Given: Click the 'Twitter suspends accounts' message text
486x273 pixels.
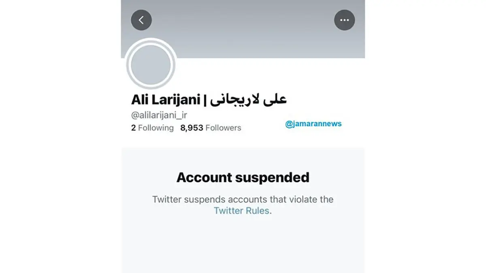Looking at the screenshot, I should (x=243, y=205).
